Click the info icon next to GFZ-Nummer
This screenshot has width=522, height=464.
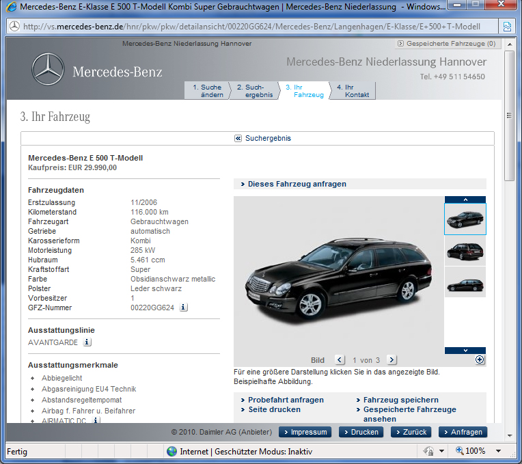183,308
